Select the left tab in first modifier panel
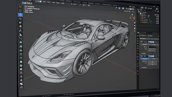The width and height of the screenshot is (172, 97). pyautogui.click(x=145, y=44)
